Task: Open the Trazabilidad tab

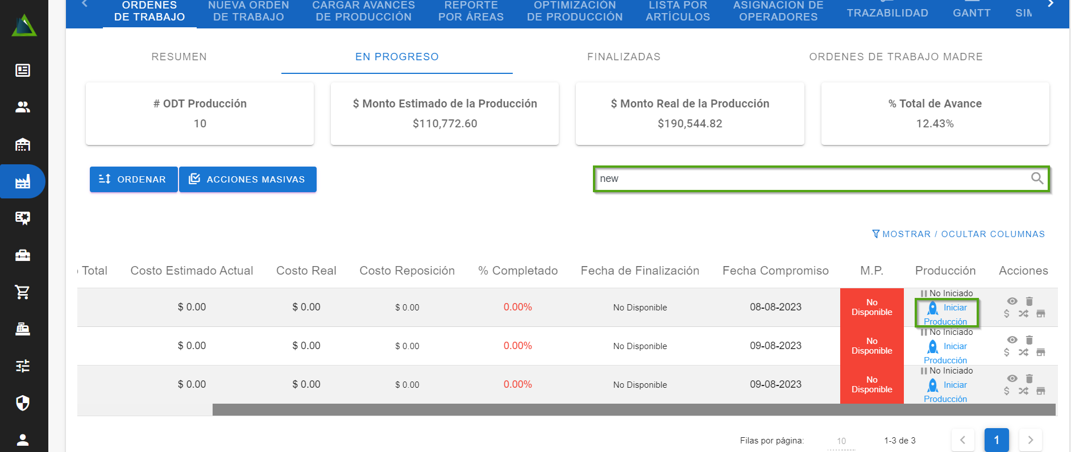Action: pyautogui.click(x=887, y=13)
